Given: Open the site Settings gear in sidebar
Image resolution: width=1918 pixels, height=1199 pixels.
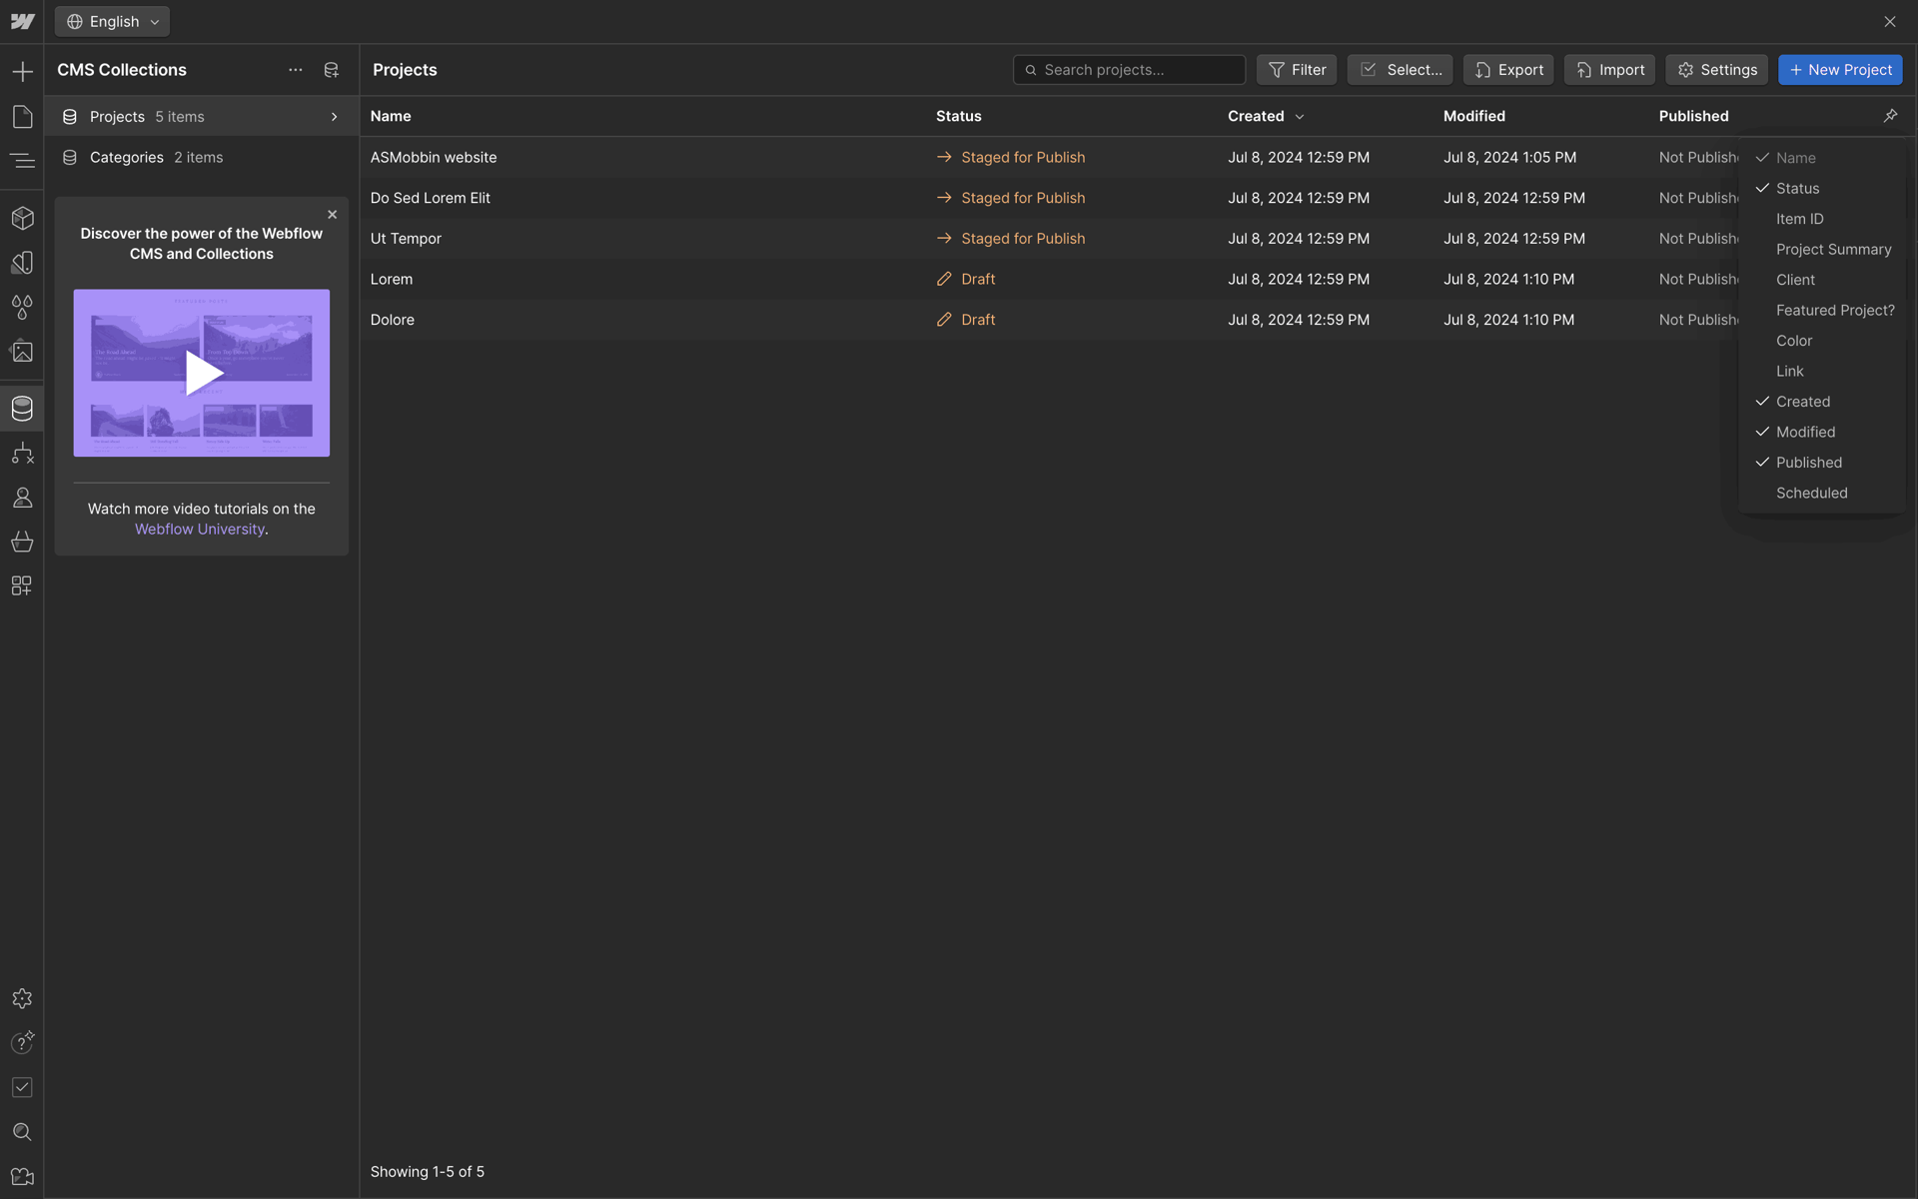Looking at the screenshot, I should 22,999.
